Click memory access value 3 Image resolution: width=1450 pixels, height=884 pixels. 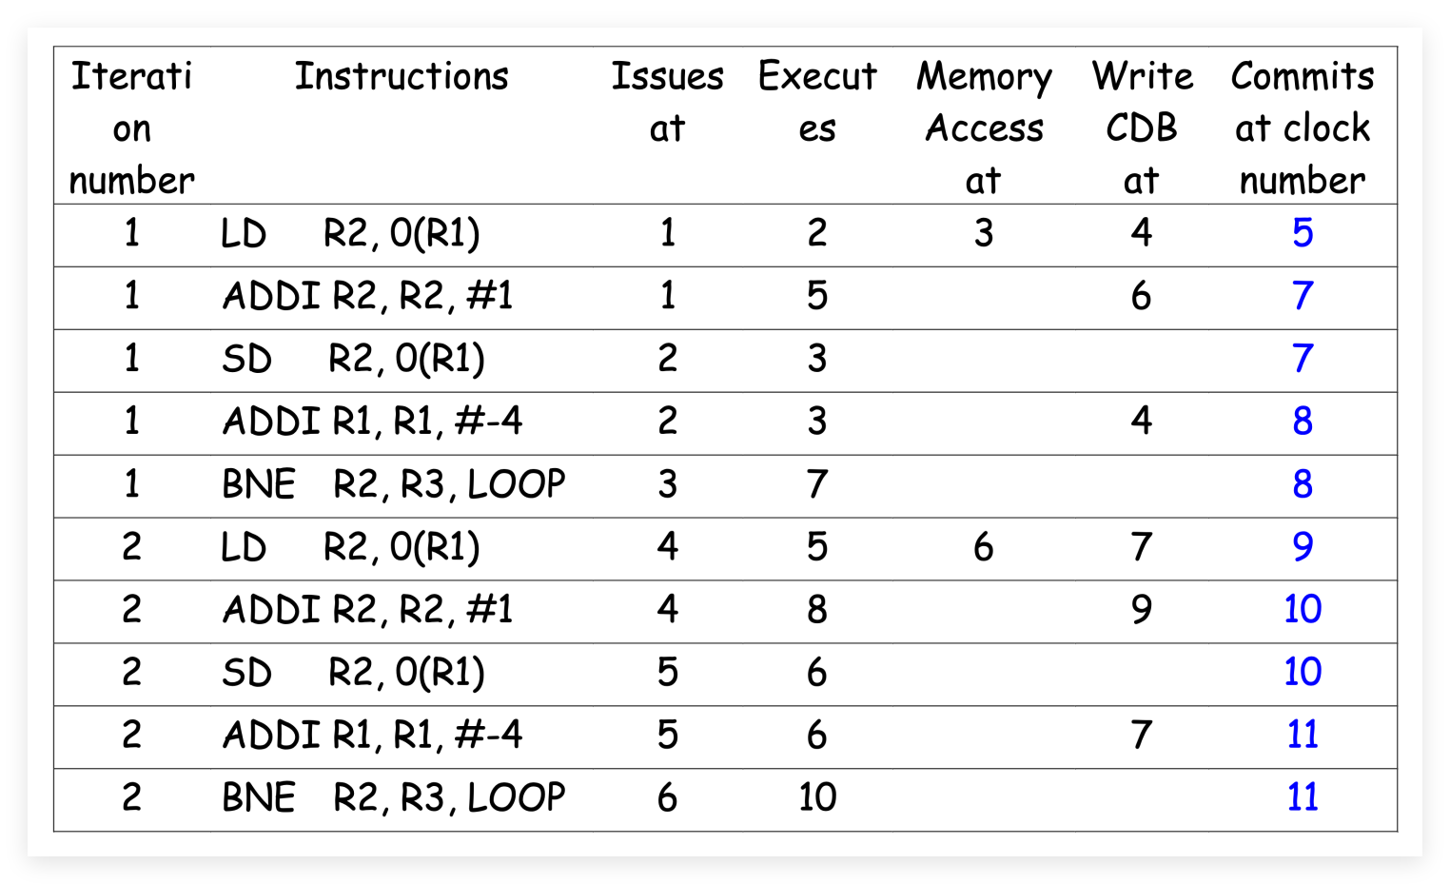click(x=984, y=233)
